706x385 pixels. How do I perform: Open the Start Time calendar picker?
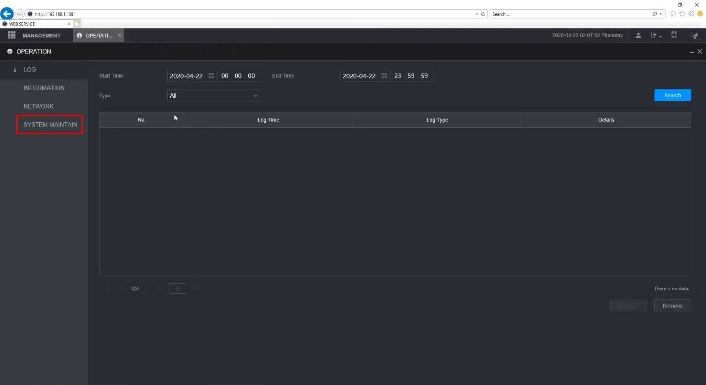[211, 76]
